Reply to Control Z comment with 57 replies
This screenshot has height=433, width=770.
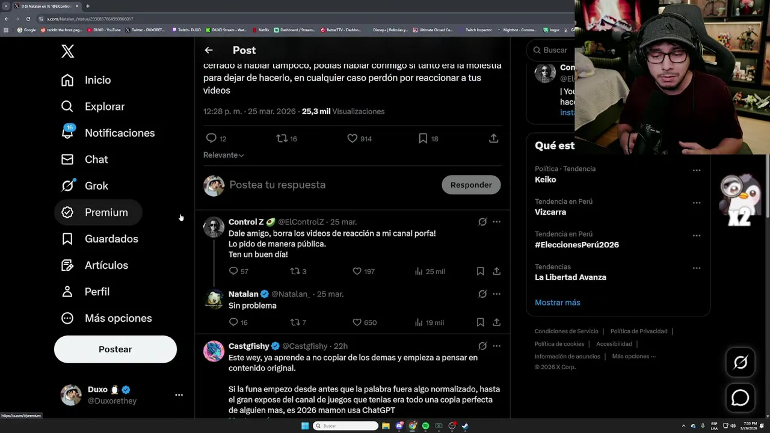pos(238,271)
